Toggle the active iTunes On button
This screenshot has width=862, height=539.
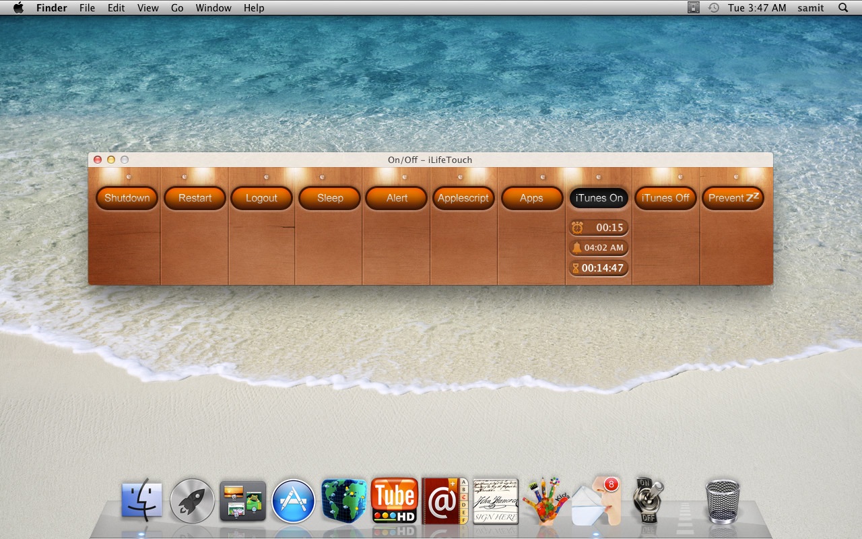pos(599,198)
